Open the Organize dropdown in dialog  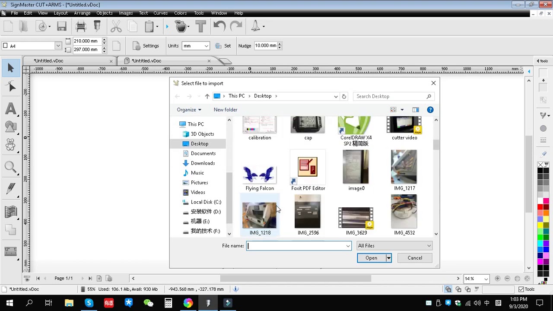tap(189, 110)
